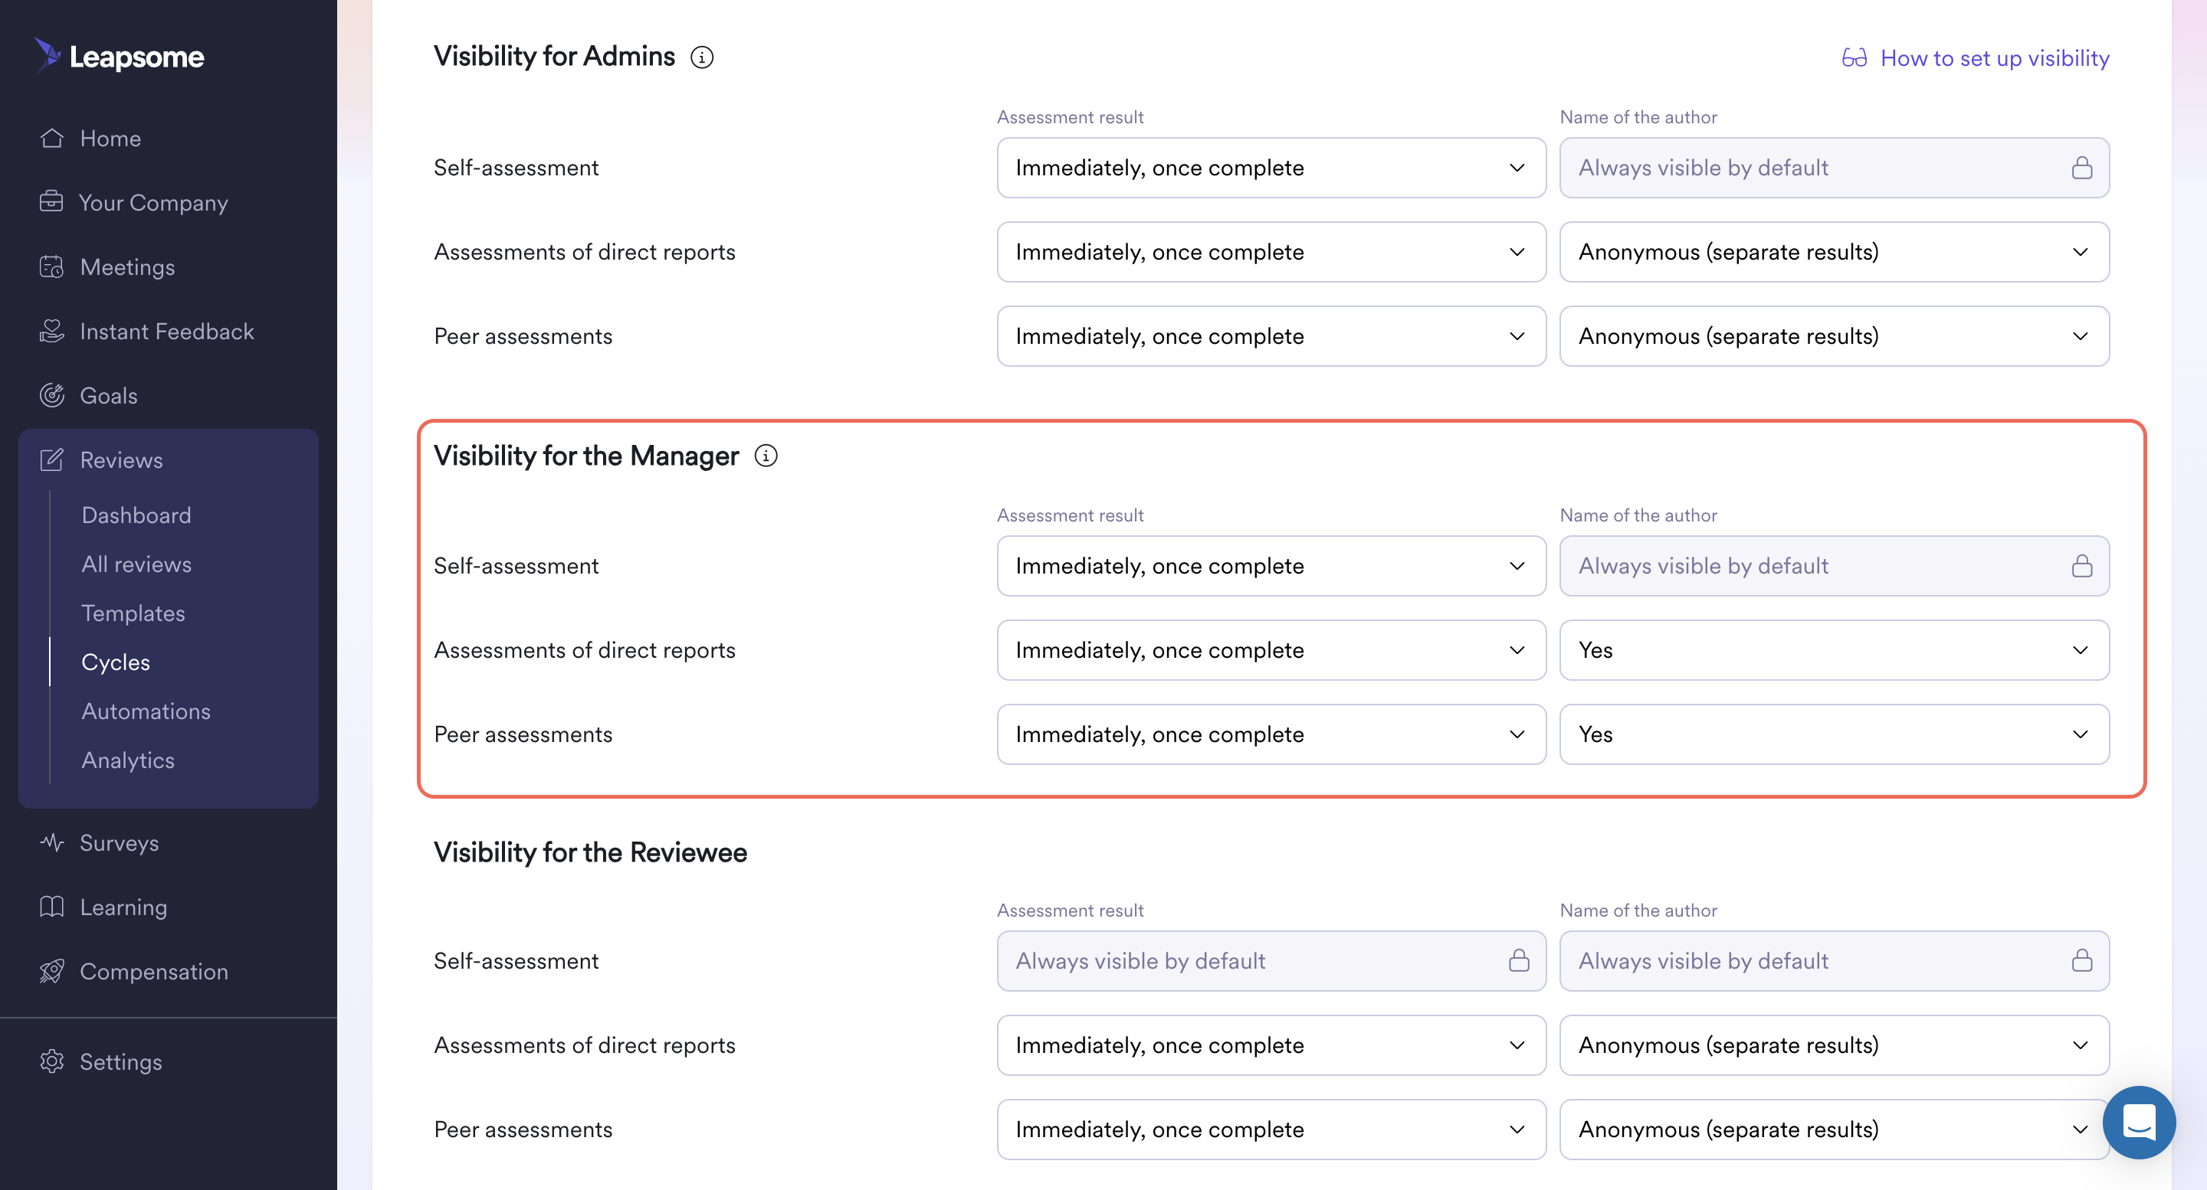Open Reviewee direct reports result dropdown
This screenshot has height=1190, width=2207.
coord(1271,1045)
